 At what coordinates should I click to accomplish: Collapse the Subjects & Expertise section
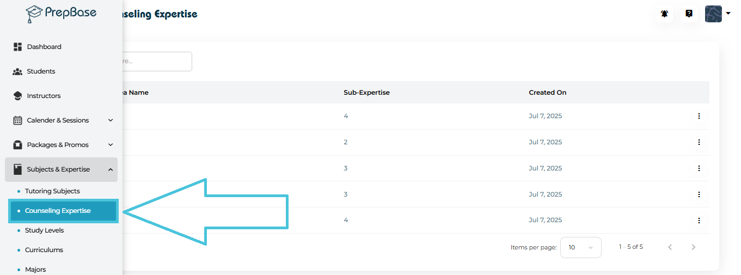[x=111, y=169]
